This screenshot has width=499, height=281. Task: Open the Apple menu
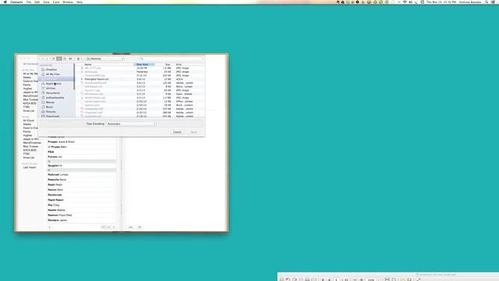pyautogui.click(x=5, y=2)
